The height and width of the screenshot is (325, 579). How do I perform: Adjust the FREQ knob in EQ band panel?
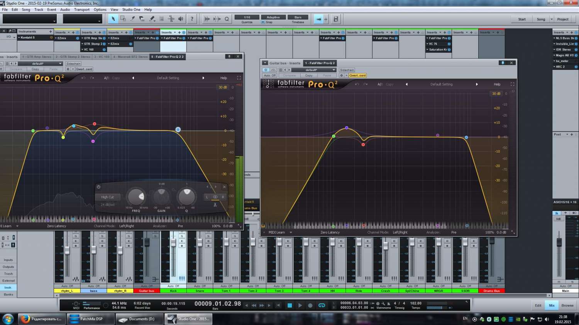click(x=136, y=197)
